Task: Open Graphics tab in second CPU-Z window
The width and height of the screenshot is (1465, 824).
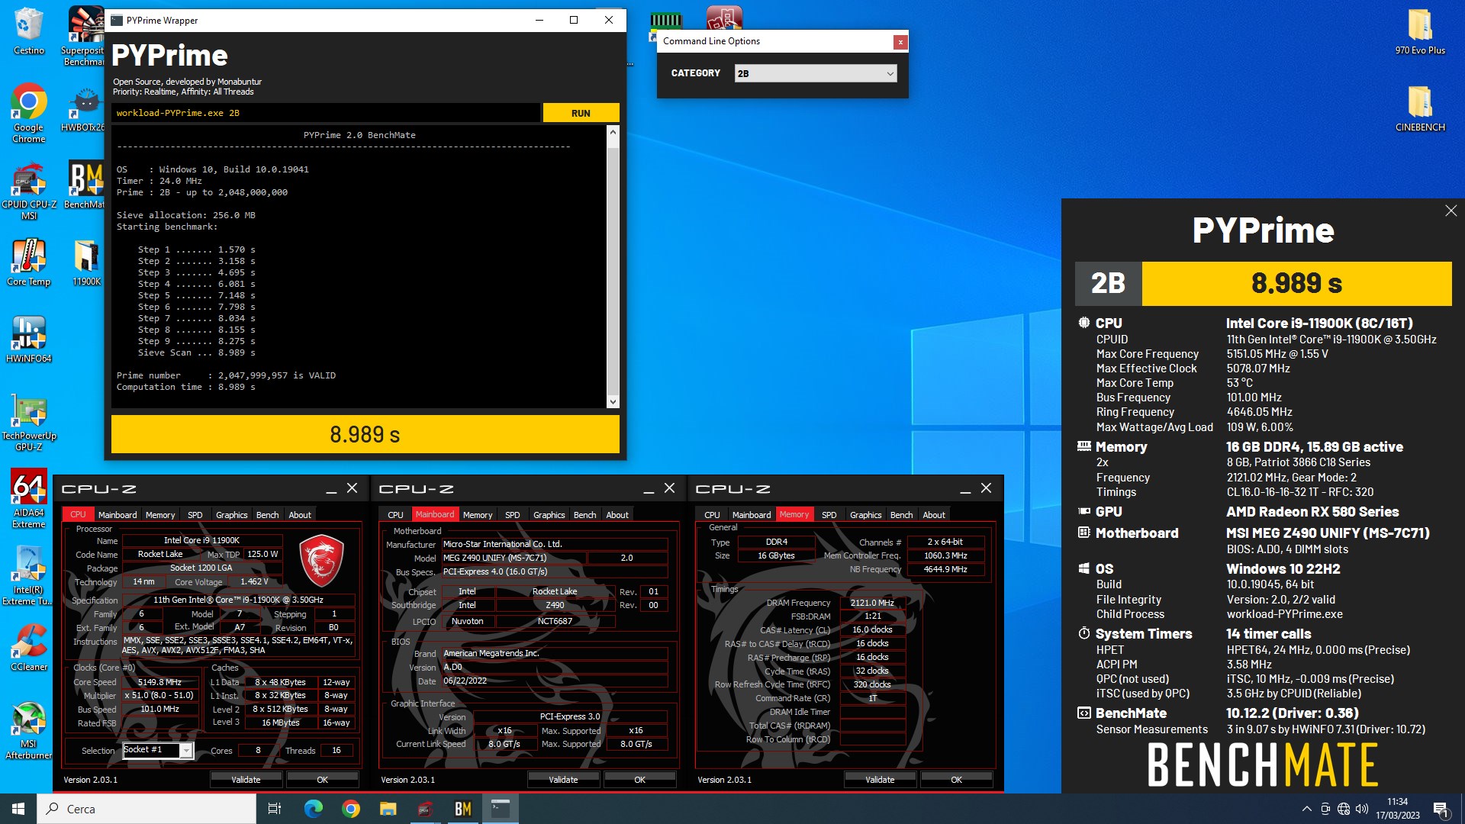Action: point(549,515)
